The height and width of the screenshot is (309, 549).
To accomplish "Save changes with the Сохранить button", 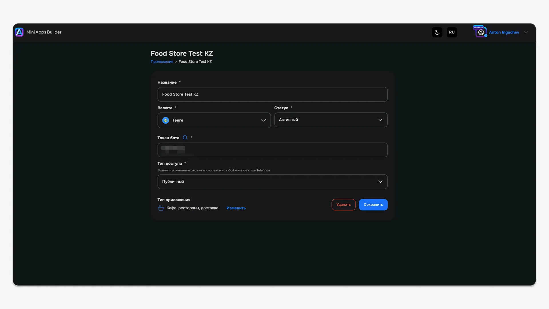I will click(373, 205).
